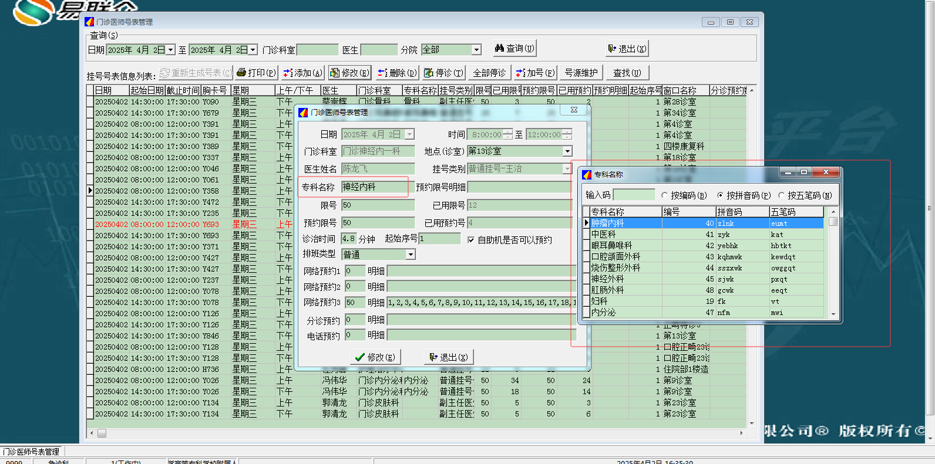
Task: Open the 排班类型 shift type dropdown
Action: (x=411, y=255)
